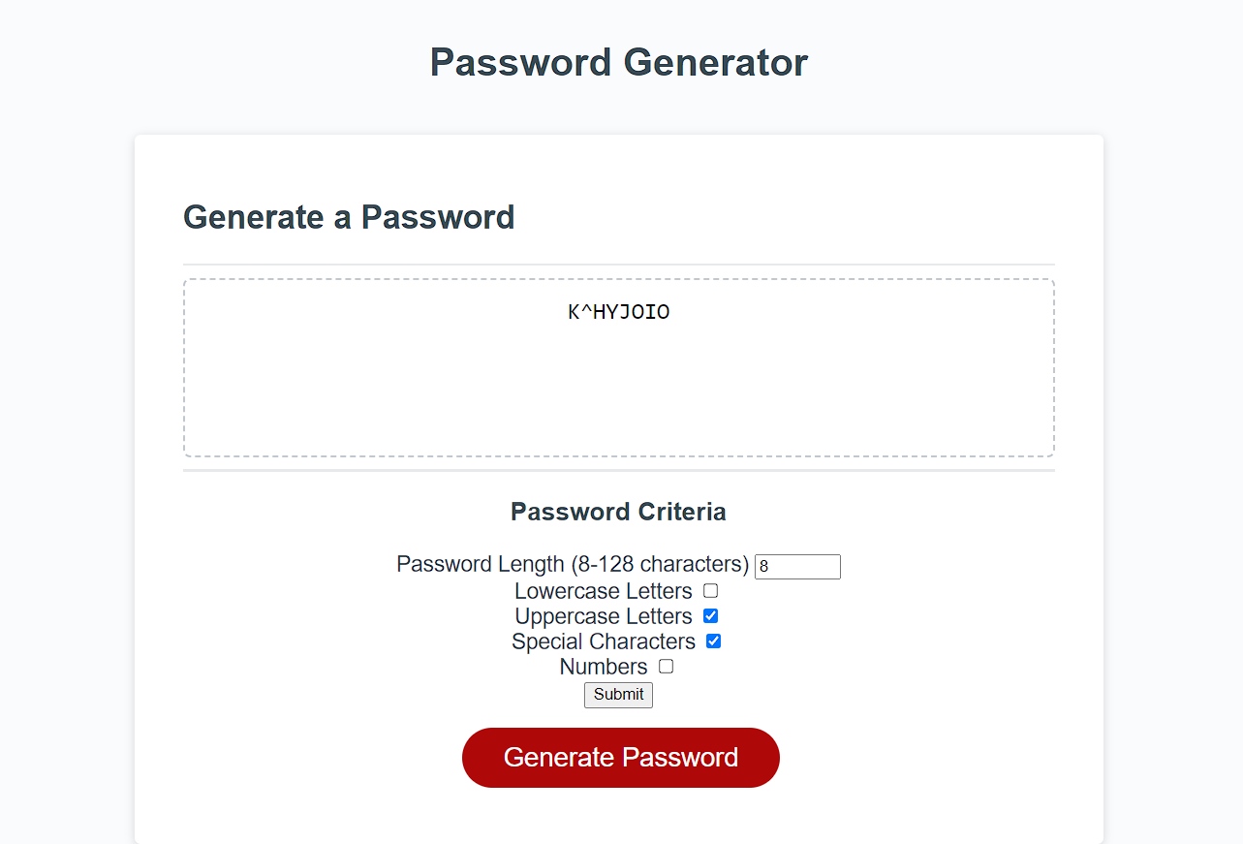Click the Password Generator page title

pyautogui.click(x=618, y=62)
